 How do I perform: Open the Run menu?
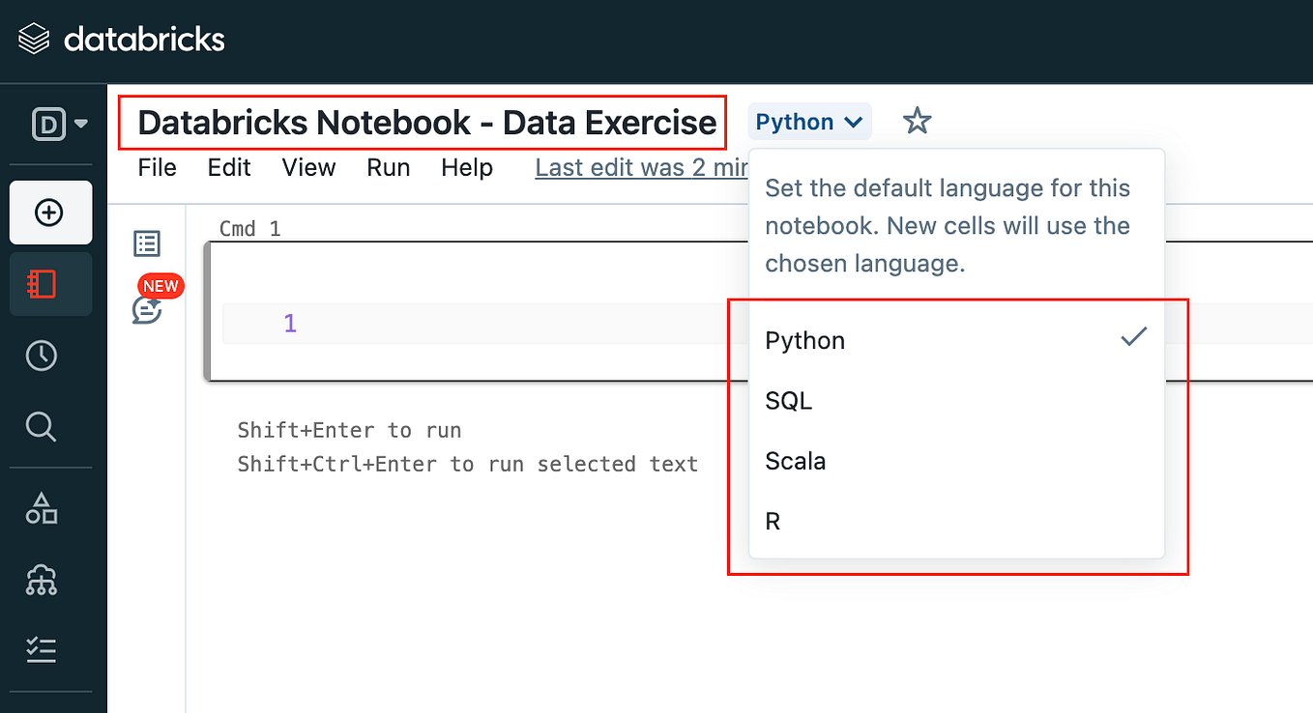pos(388,167)
